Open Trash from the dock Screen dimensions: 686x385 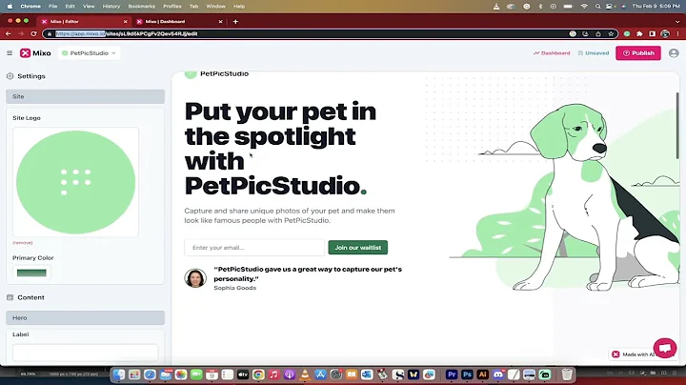point(567,375)
